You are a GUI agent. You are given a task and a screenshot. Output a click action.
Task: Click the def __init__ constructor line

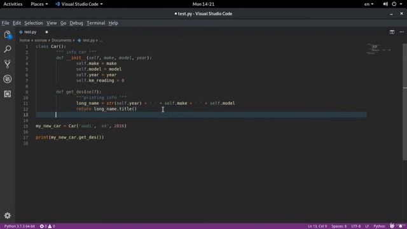tap(104, 58)
